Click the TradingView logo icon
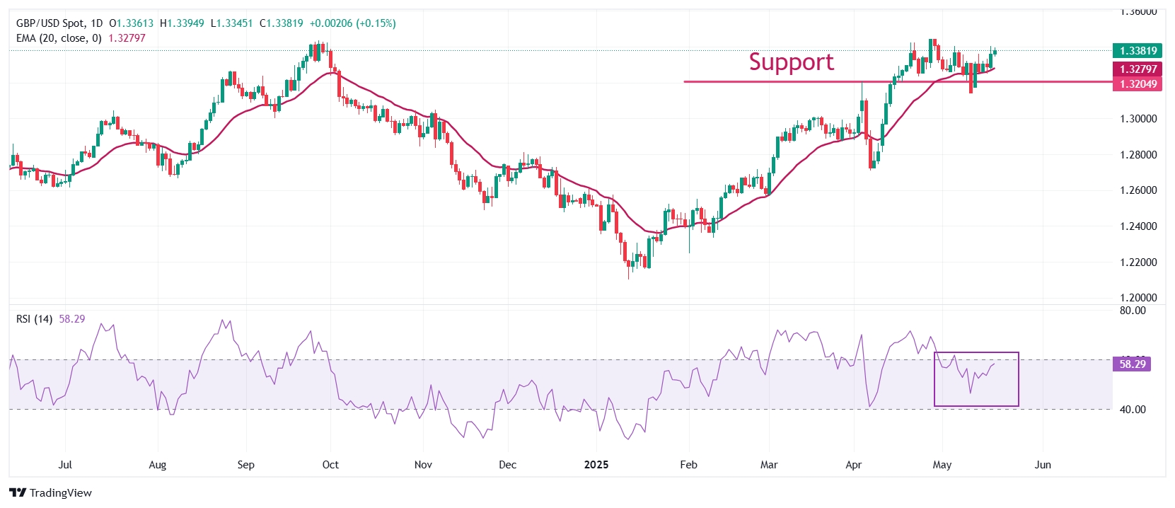The image size is (1175, 508). tap(18, 492)
